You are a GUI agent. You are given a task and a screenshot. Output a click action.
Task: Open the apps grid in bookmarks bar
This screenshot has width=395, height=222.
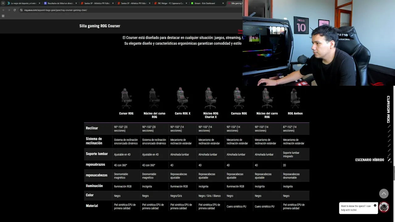3,16
